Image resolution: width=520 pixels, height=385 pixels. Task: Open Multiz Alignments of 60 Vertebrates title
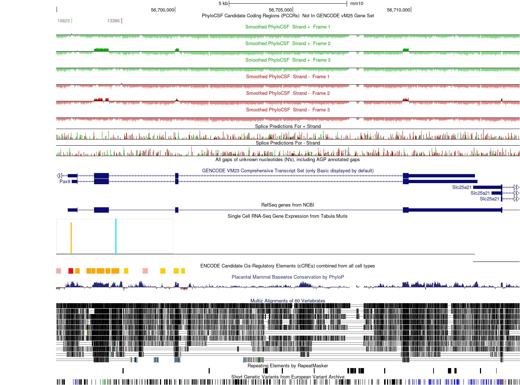[x=288, y=301]
